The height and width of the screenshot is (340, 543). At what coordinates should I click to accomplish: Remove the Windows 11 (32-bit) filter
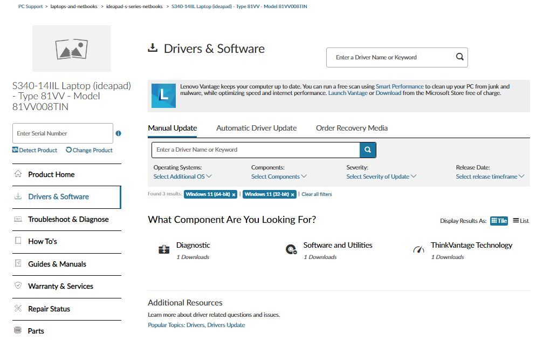tap(293, 195)
